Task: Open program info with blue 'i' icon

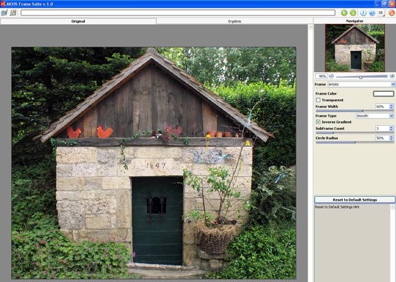Action: coord(363,13)
